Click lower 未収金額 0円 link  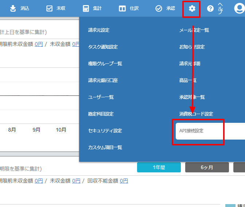click(76, 181)
